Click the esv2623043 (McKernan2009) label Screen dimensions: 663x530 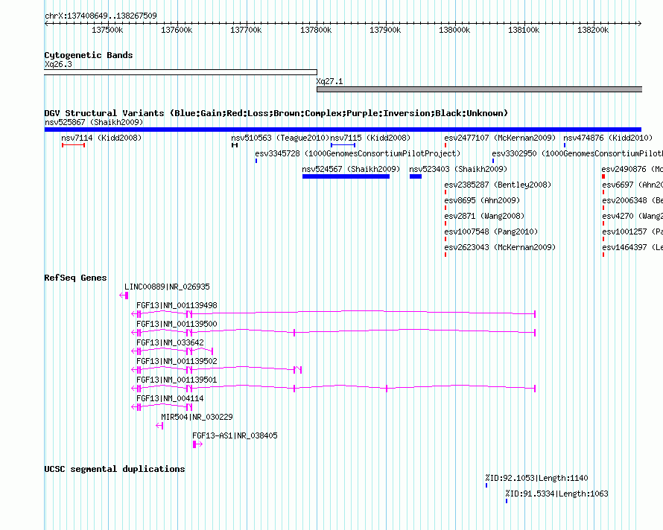coord(500,247)
